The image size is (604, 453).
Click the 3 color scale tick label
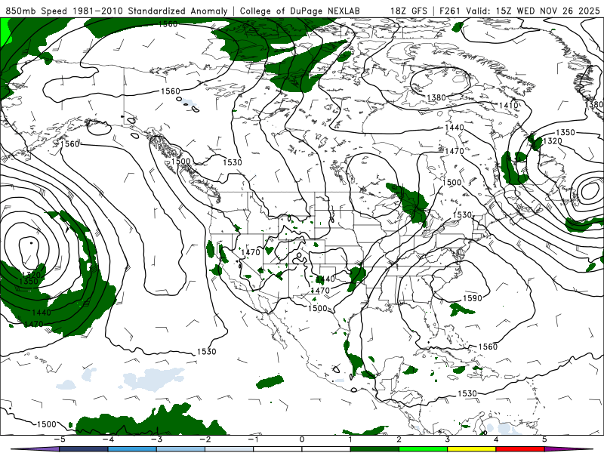tap(448, 439)
